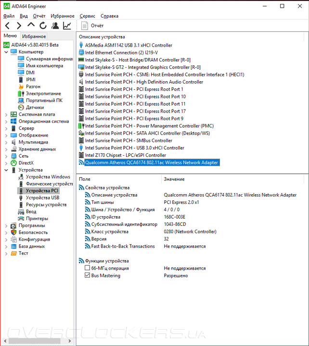
Task: Expand the Хранение данных node
Action: [6, 149]
